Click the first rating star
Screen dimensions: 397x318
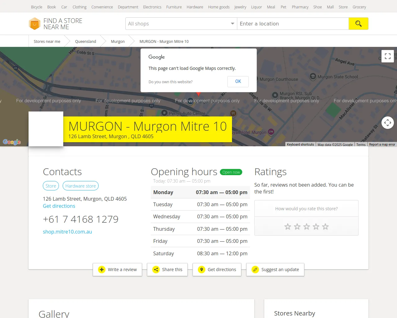point(288,227)
